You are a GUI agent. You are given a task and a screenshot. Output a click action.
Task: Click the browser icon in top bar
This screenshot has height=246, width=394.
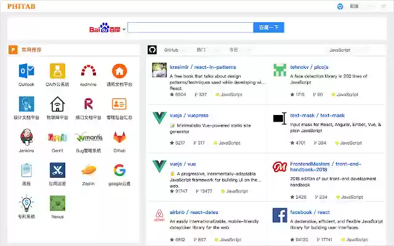pos(340,7)
